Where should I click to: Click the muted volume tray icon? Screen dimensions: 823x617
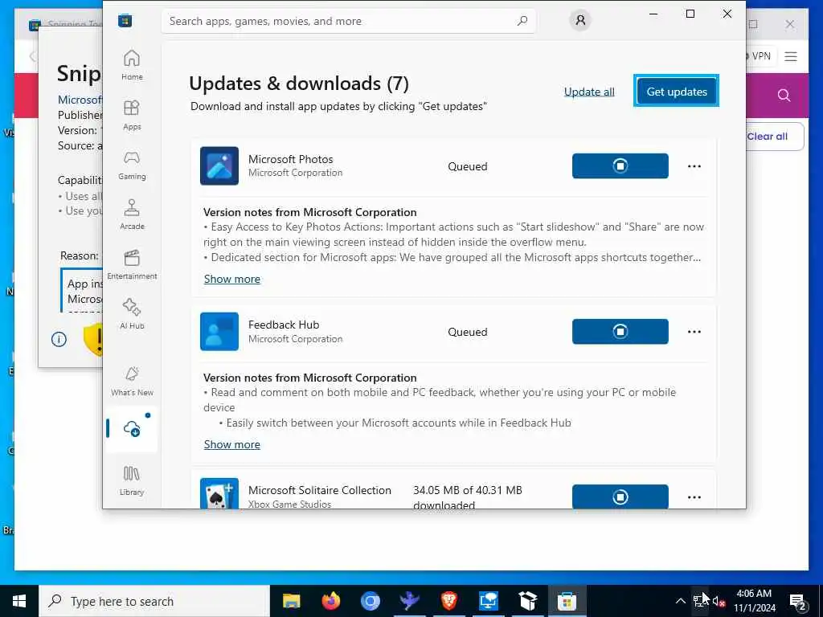pyautogui.click(x=719, y=602)
